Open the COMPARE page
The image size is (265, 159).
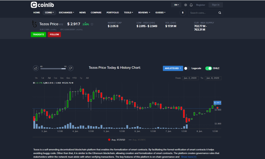coord(96,12)
